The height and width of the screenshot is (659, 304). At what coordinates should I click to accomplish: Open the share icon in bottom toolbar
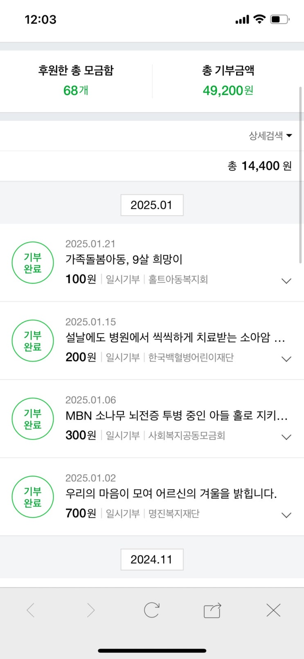(x=212, y=610)
